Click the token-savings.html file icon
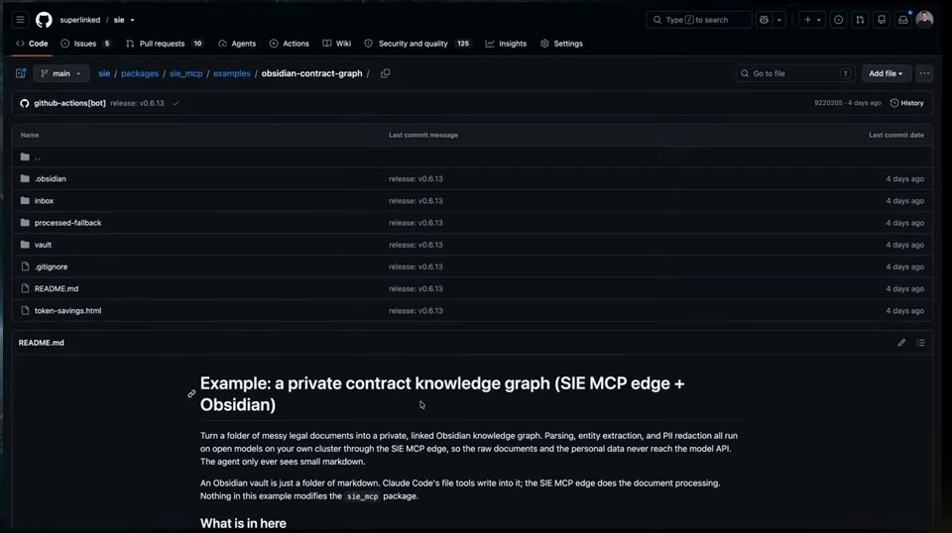Image resolution: width=952 pixels, height=533 pixels. 25,310
